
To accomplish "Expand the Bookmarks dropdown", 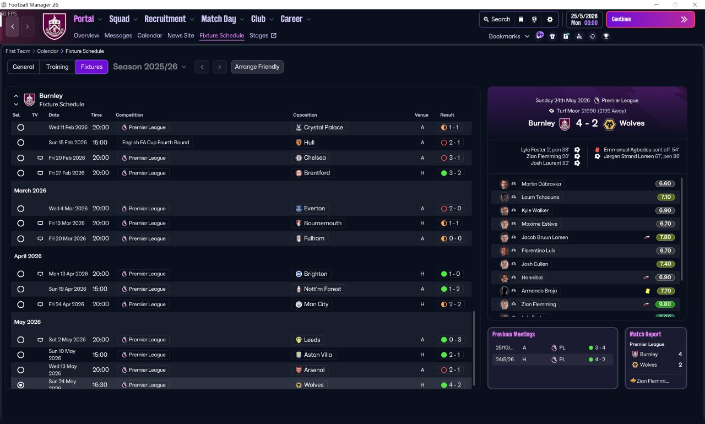I will point(509,36).
